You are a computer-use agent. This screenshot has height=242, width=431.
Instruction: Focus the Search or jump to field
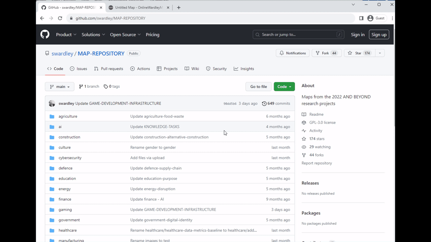(x=298, y=35)
